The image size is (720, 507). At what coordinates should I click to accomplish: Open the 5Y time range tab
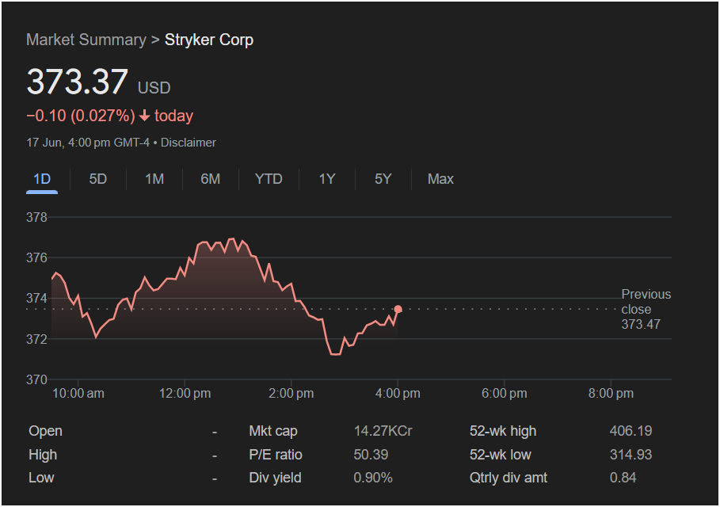[x=383, y=179]
